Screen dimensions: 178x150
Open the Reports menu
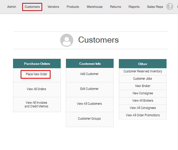coord(134,7)
